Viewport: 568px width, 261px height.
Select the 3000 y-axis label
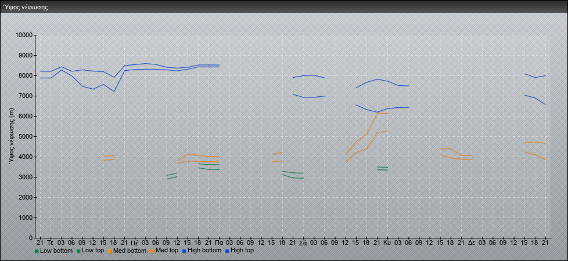pos(26,177)
